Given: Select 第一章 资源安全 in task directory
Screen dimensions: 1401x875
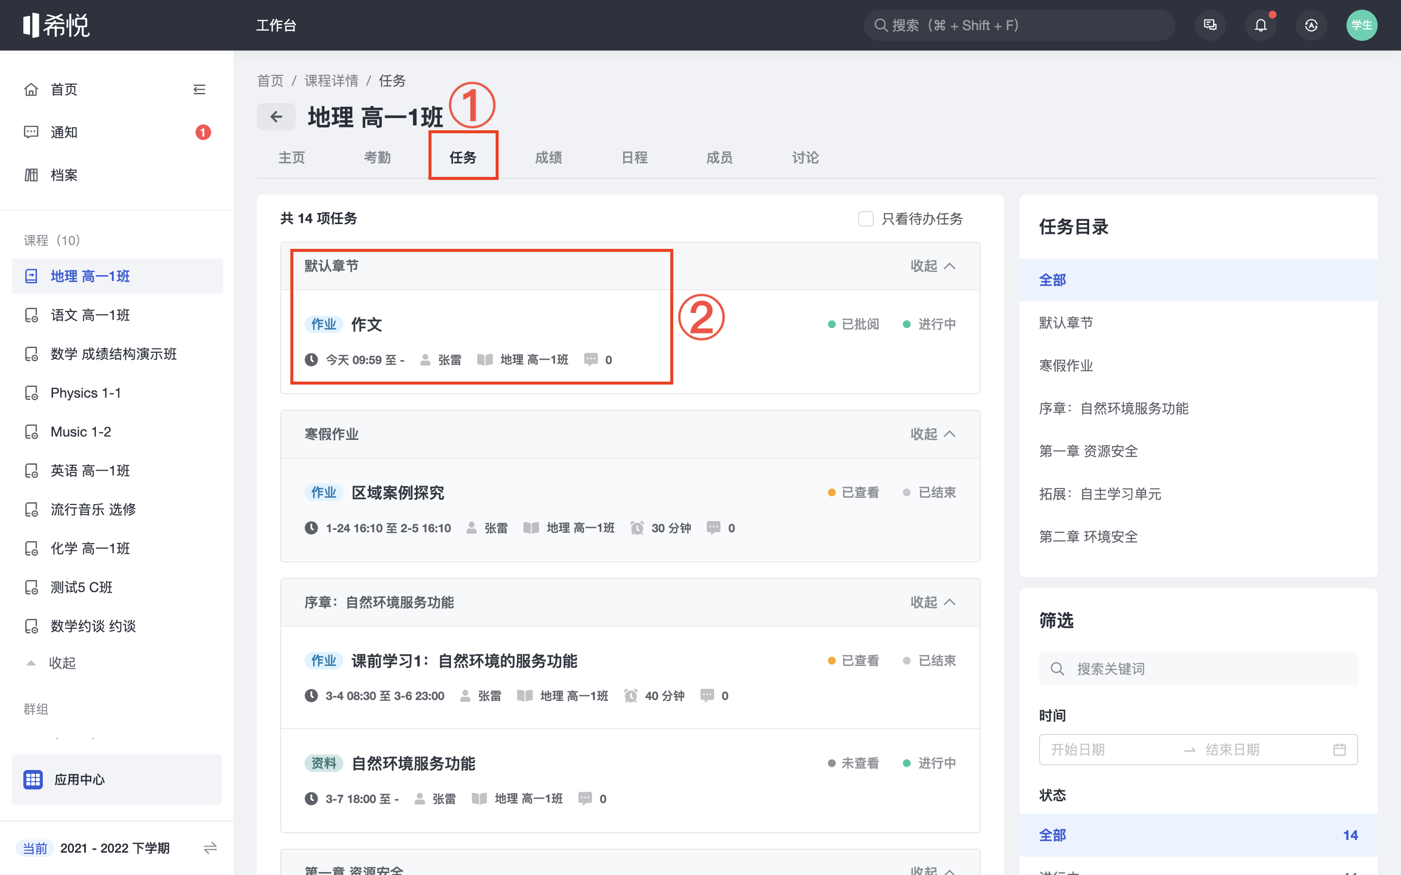Looking at the screenshot, I should (x=1088, y=451).
